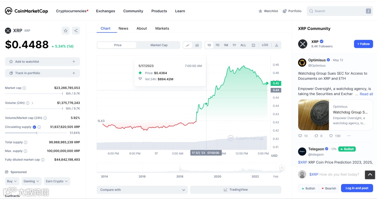Open Portfolio from the top bar
Viewport: 377px width, 199px height.
pyautogui.click(x=292, y=11)
